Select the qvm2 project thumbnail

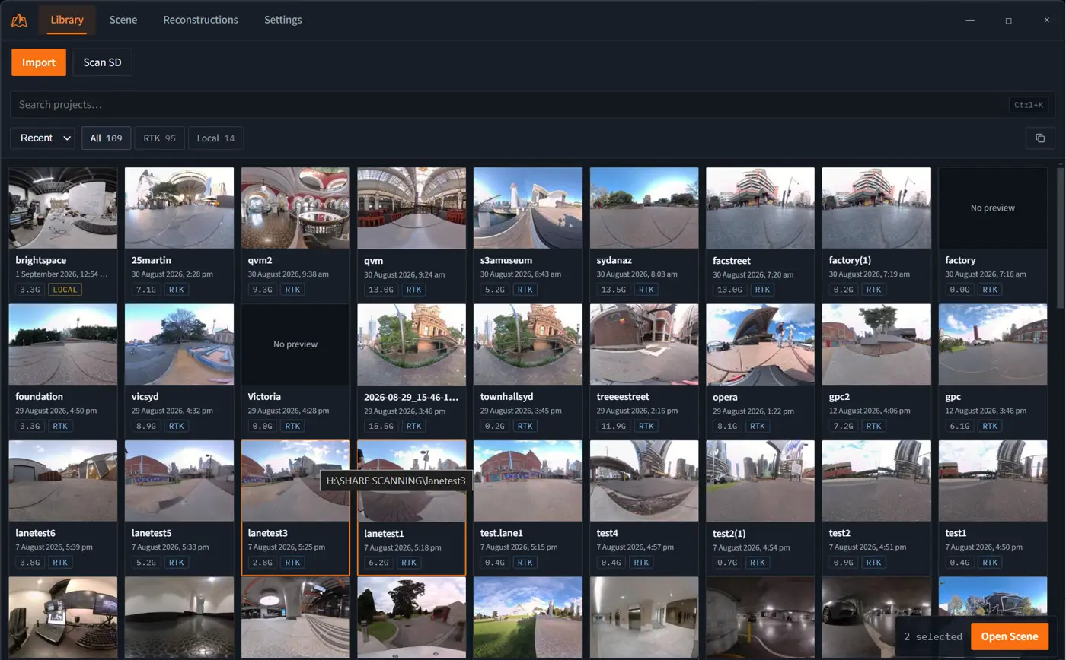(x=295, y=208)
